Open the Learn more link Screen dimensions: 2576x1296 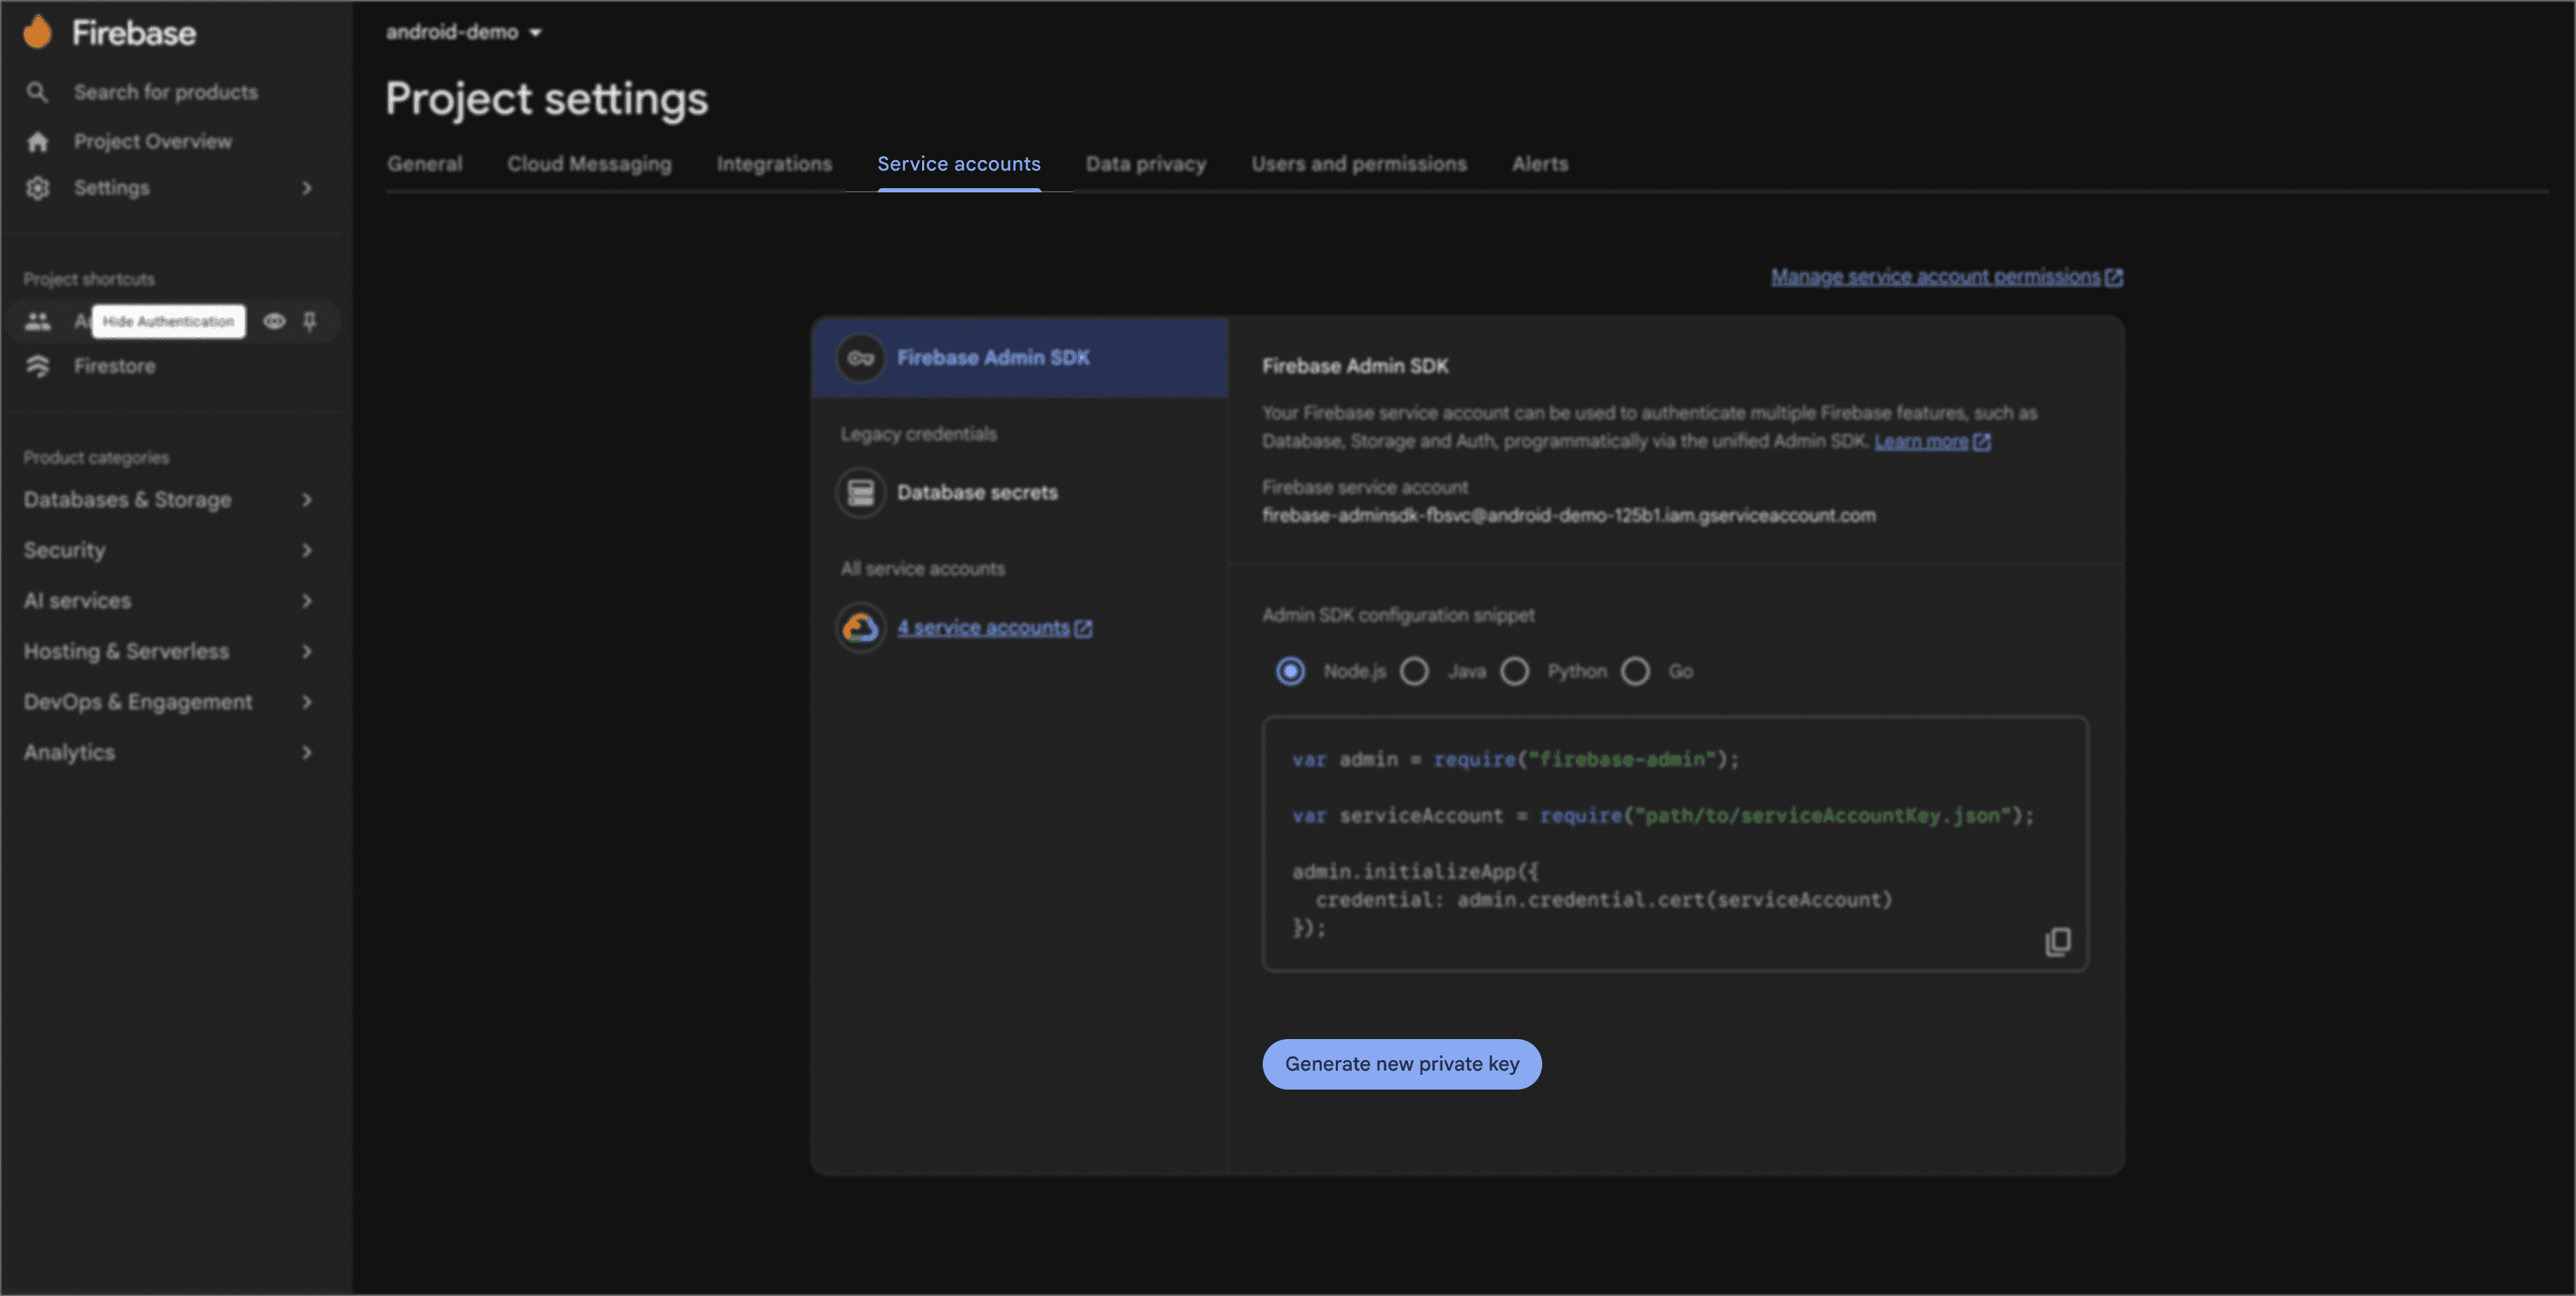point(1921,441)
